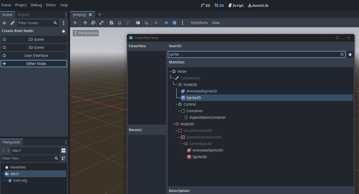Switch to Script workspace

pos(236,5)
